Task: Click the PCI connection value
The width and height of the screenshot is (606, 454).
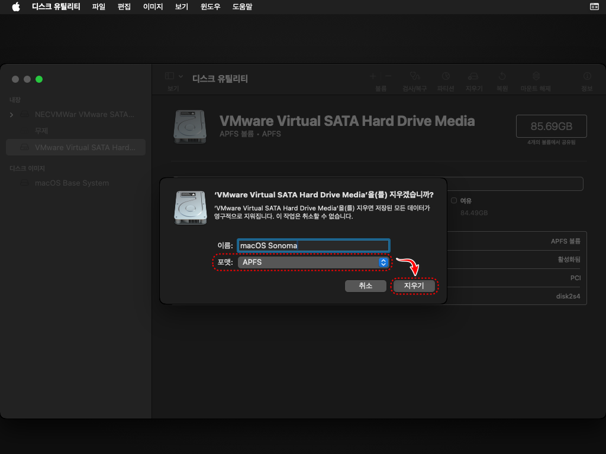Action: (575, 278)
